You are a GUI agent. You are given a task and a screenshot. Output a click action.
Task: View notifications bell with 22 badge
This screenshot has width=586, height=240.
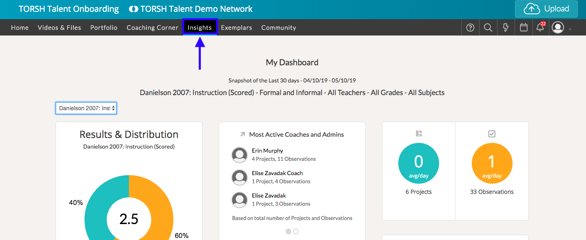click(540, 28)
